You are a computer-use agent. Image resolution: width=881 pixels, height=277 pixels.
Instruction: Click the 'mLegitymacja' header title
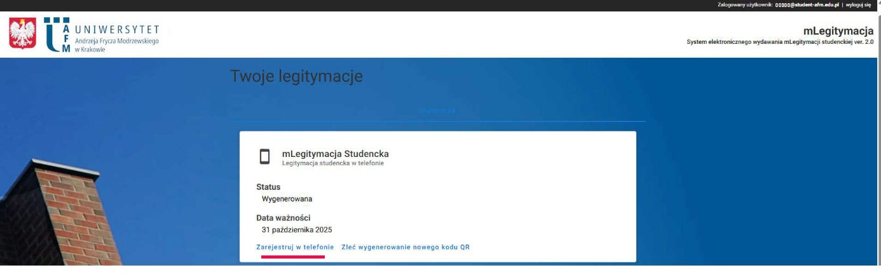(x=838, y=31)
